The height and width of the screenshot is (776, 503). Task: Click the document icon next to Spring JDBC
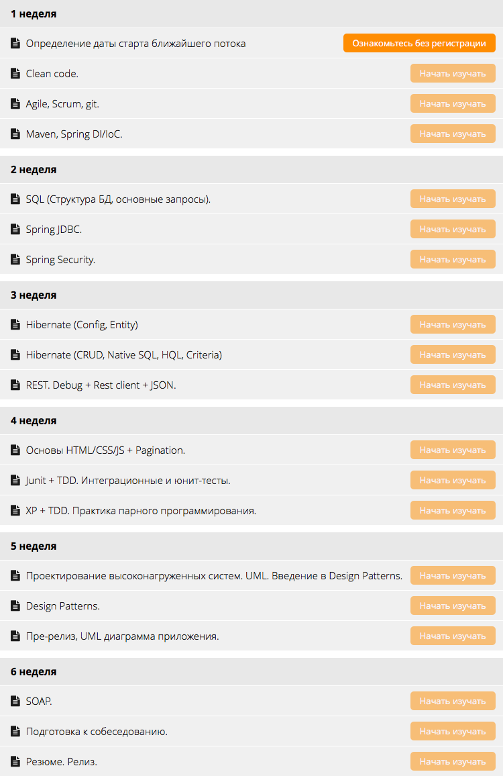(x=15, y=230)
